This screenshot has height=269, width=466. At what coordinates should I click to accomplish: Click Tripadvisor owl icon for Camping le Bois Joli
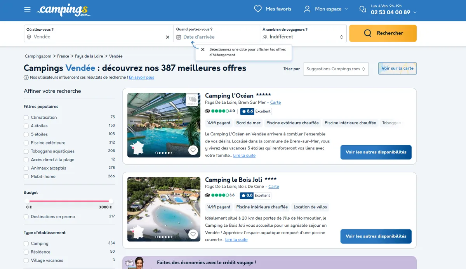[x=207, y=195]
